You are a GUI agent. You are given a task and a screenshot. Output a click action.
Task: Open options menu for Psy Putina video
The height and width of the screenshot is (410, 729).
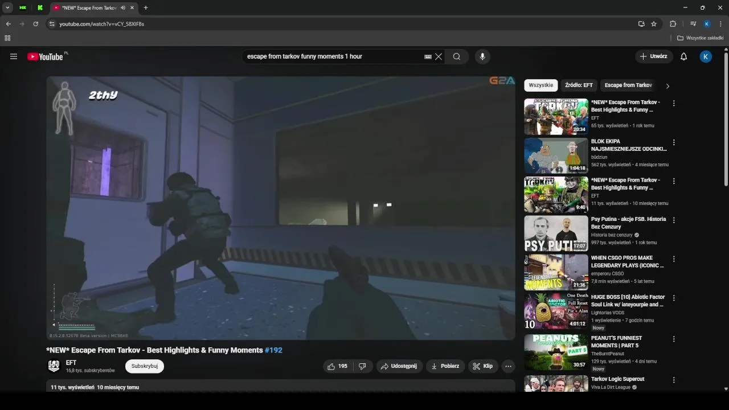pyautogui.click(x=674, y=220)
